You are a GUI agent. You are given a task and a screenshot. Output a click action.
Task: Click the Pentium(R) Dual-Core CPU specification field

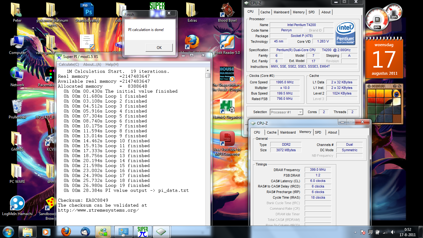coord(313,50)
